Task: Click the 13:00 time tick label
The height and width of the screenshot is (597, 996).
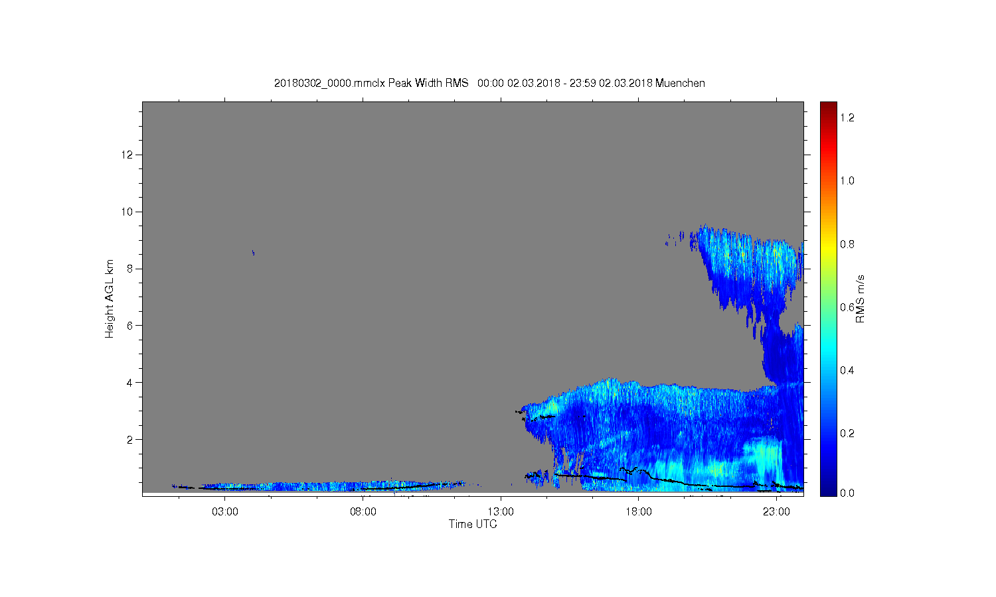Action: pyautogui.click(x=501, y=512)
